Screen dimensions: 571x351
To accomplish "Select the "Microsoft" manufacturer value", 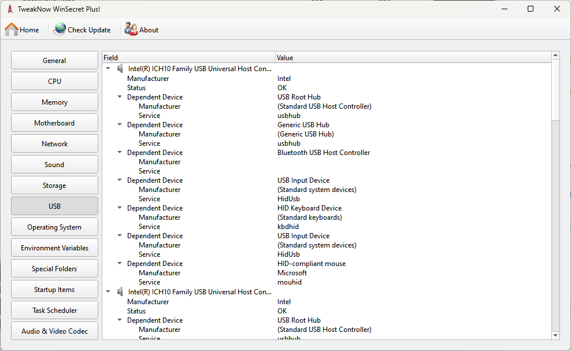I will pyautogui.click(x=292, y=272).
